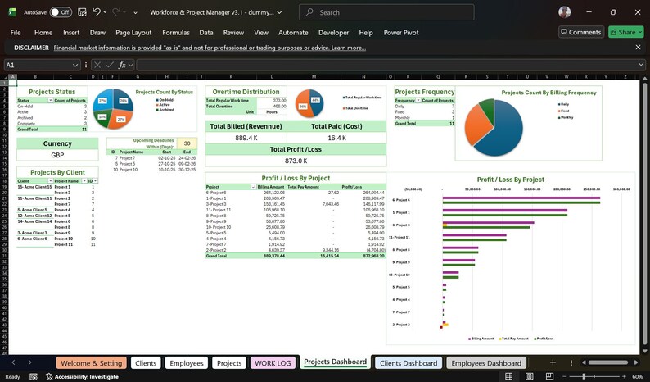Click the Enter (checkmark) formula bar icon
The height and width of the screenshot is (382, 650).
[x=110, y=65]
